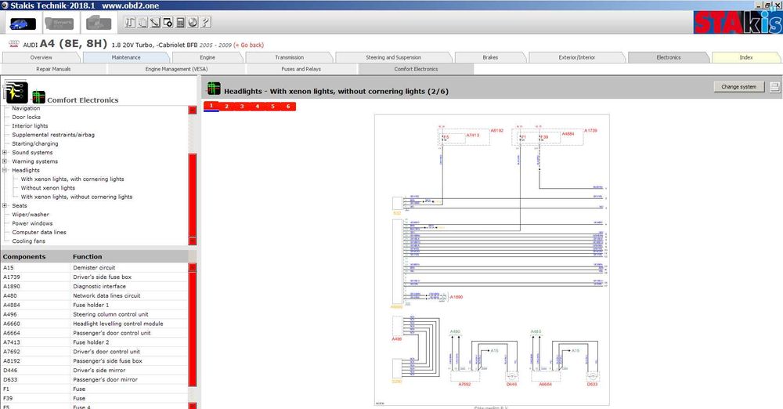Click the components list scrollbar thumb
The width and height of the screenshot is (783, 409).
[x=193, y=329]
